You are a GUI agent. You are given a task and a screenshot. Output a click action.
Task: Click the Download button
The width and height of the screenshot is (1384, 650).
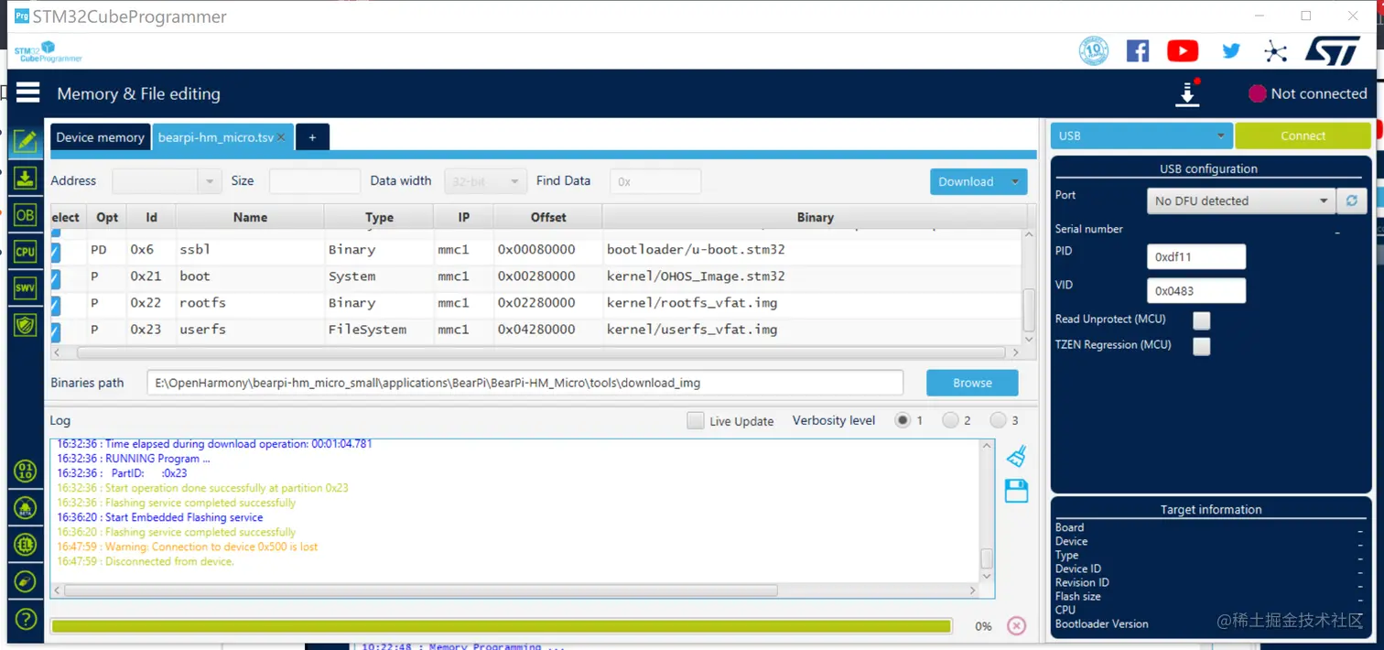pos(967,181)
